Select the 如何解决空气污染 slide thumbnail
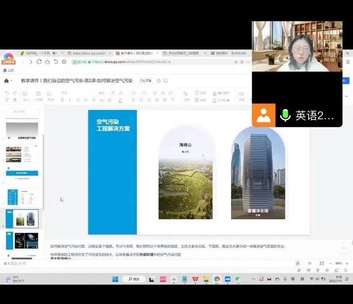 (x=22, y=131)
